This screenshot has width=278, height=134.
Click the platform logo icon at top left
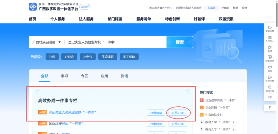[x=33, y=7]
